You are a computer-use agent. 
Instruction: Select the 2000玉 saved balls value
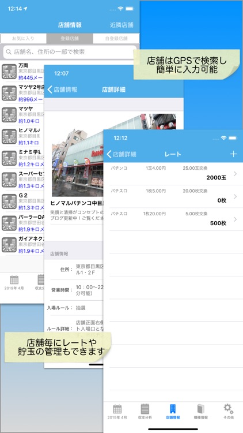(x=217, y=178)
